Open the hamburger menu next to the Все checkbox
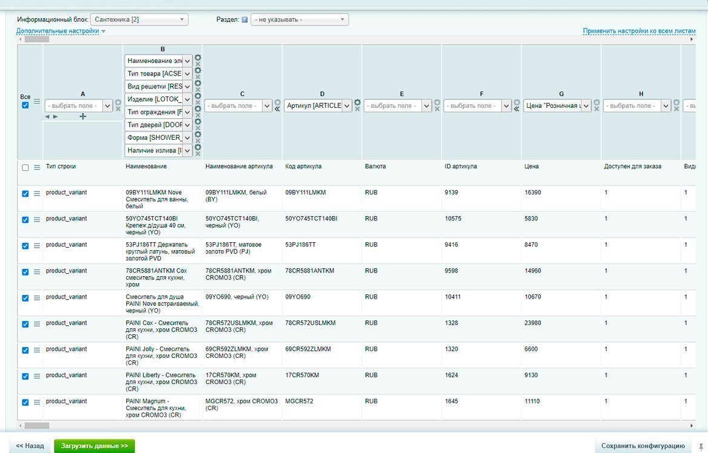Viewport: 708px width, 453px height. coord(37,102)
